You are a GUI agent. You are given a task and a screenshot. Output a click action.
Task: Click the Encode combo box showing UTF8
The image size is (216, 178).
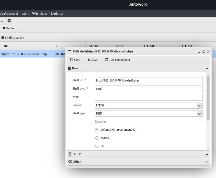[149, 105]
